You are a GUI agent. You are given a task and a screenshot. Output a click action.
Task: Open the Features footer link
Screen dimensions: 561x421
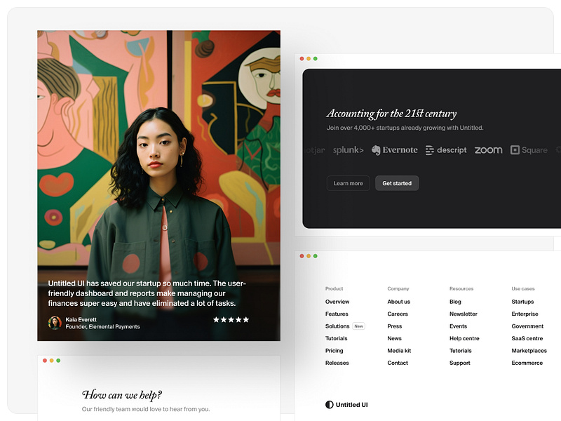tap(337, 314)
